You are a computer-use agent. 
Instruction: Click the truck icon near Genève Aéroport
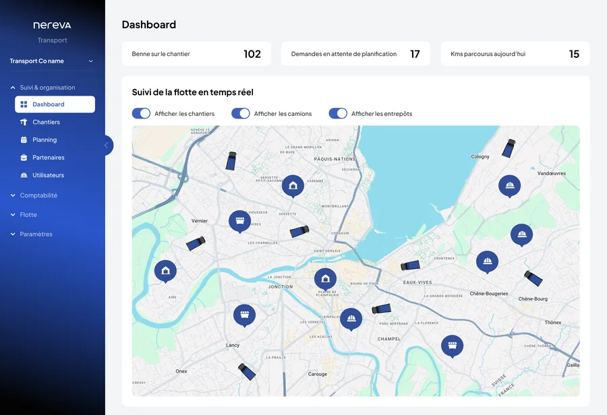[231, 161]
